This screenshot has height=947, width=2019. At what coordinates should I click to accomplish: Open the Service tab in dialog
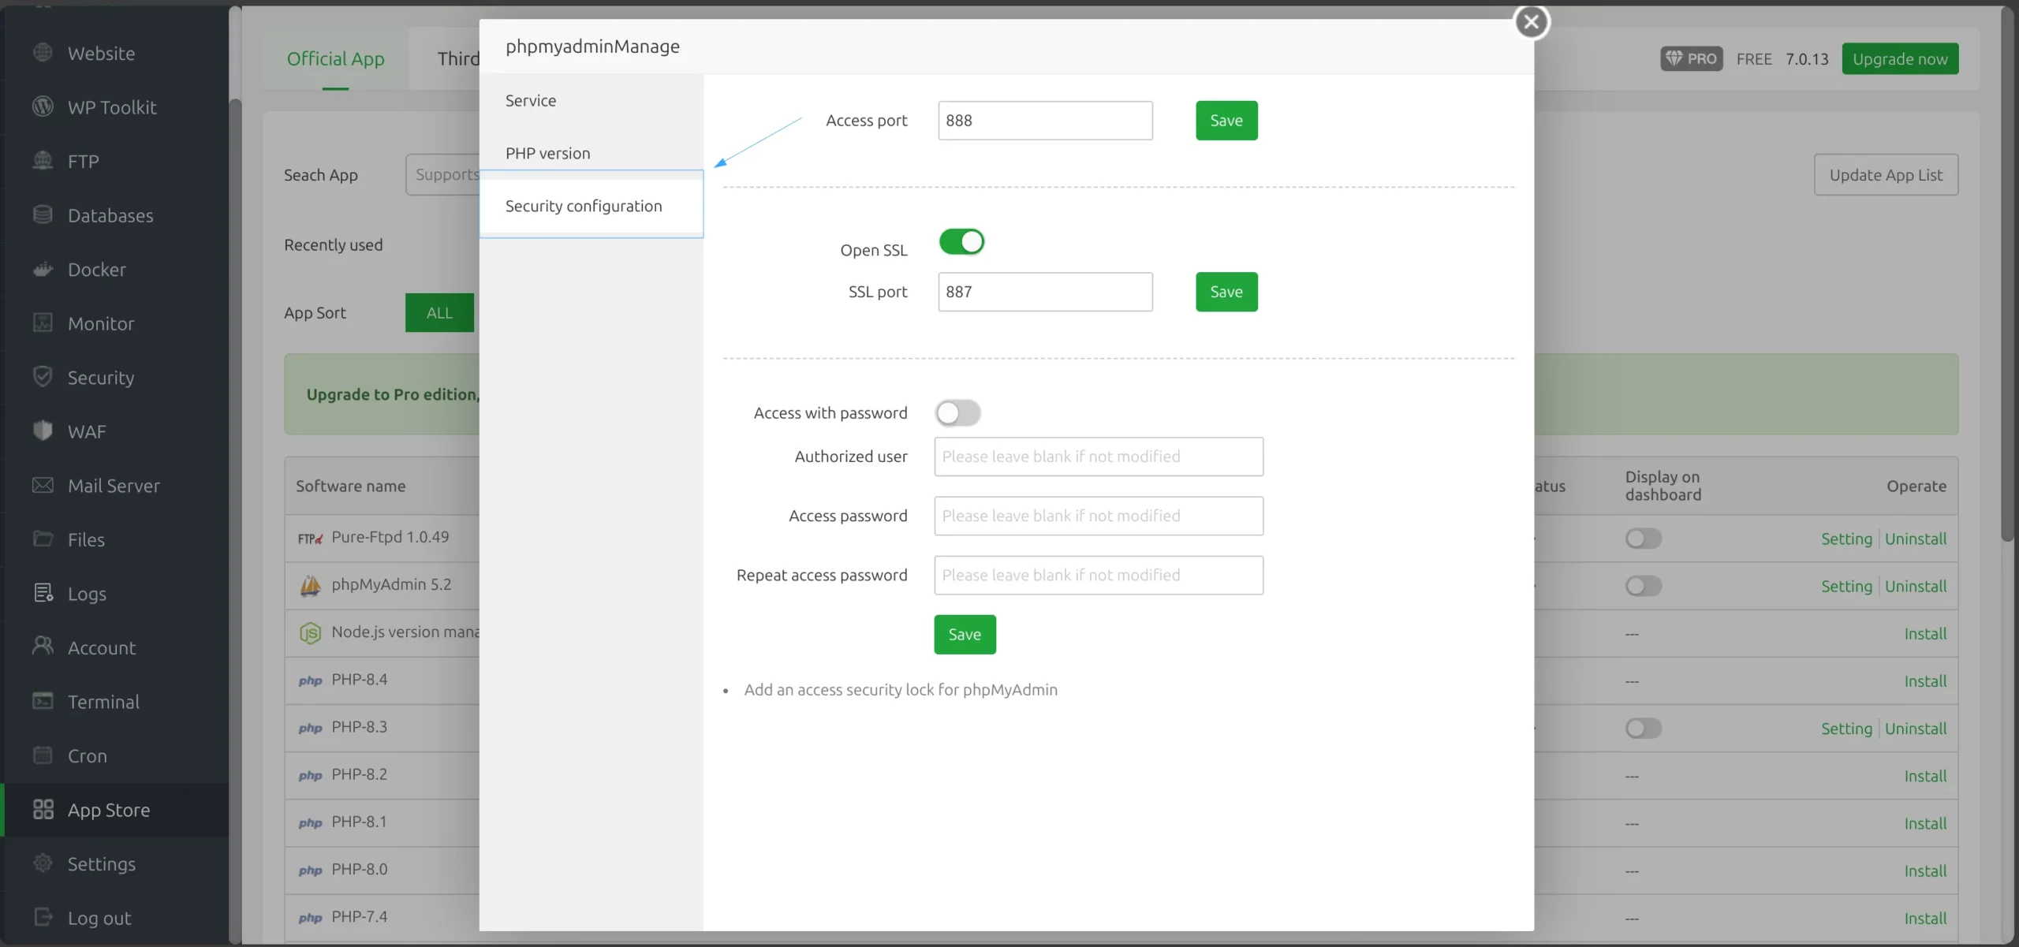[x=591, y=100]
